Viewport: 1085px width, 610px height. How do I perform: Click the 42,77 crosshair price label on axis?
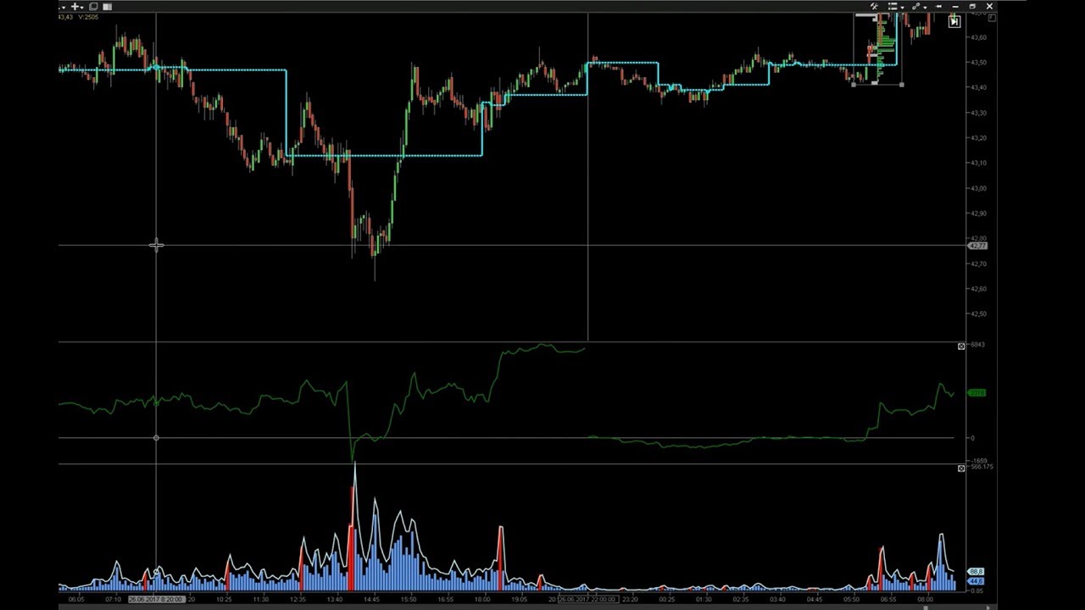pos(977,246)
